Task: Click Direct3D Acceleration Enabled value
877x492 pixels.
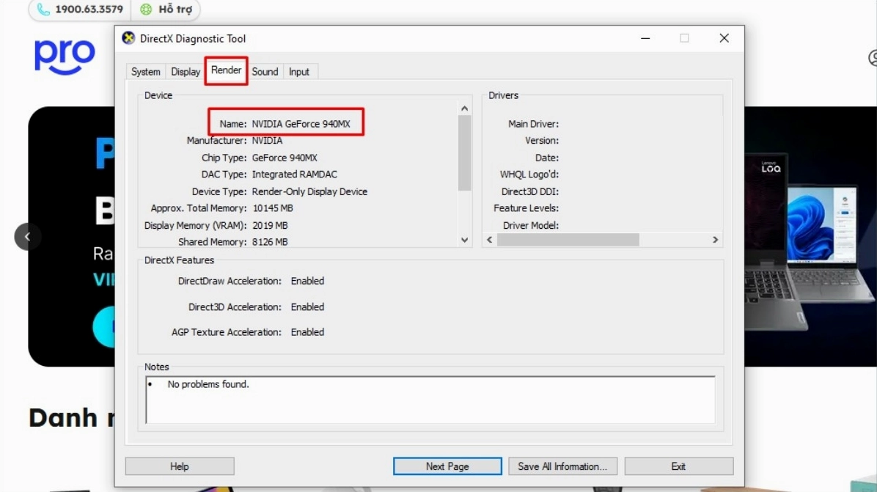Action: click(307, 307)
